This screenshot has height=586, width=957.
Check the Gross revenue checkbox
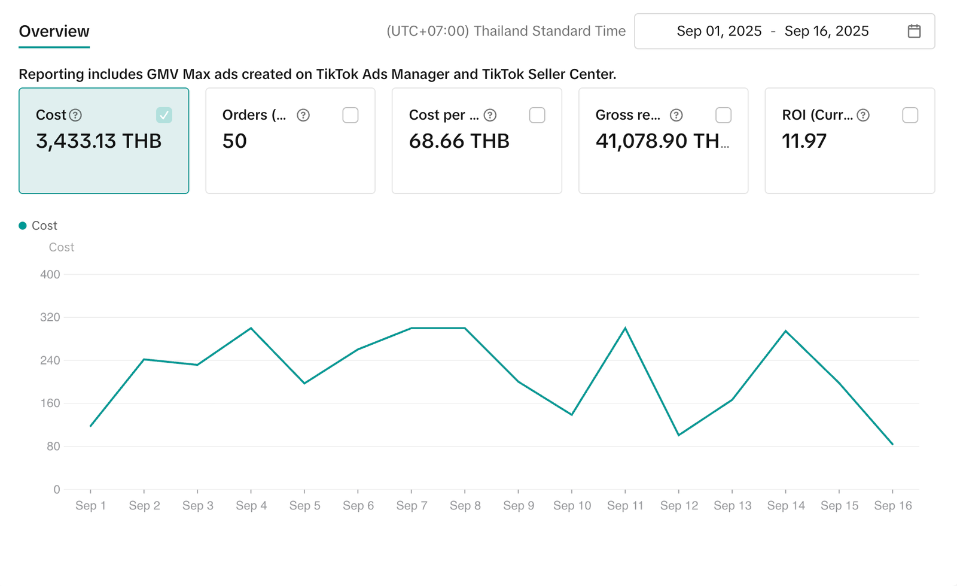pos(723,115)
